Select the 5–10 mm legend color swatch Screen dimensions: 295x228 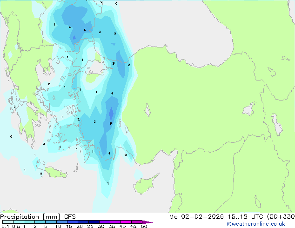[x=51, y=222]
